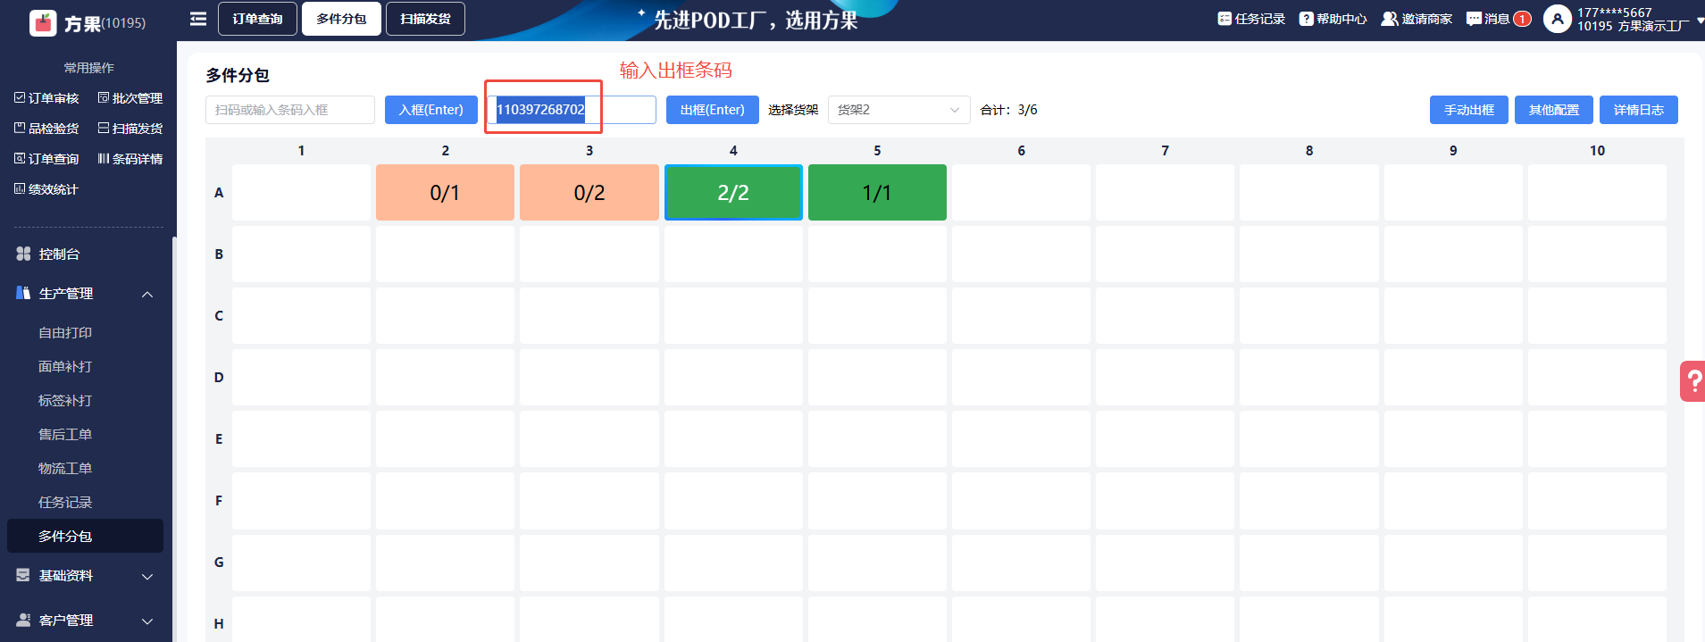Select orange slot A3 showing 0/2
1705x642 pixels.
[x=589, y=193]
